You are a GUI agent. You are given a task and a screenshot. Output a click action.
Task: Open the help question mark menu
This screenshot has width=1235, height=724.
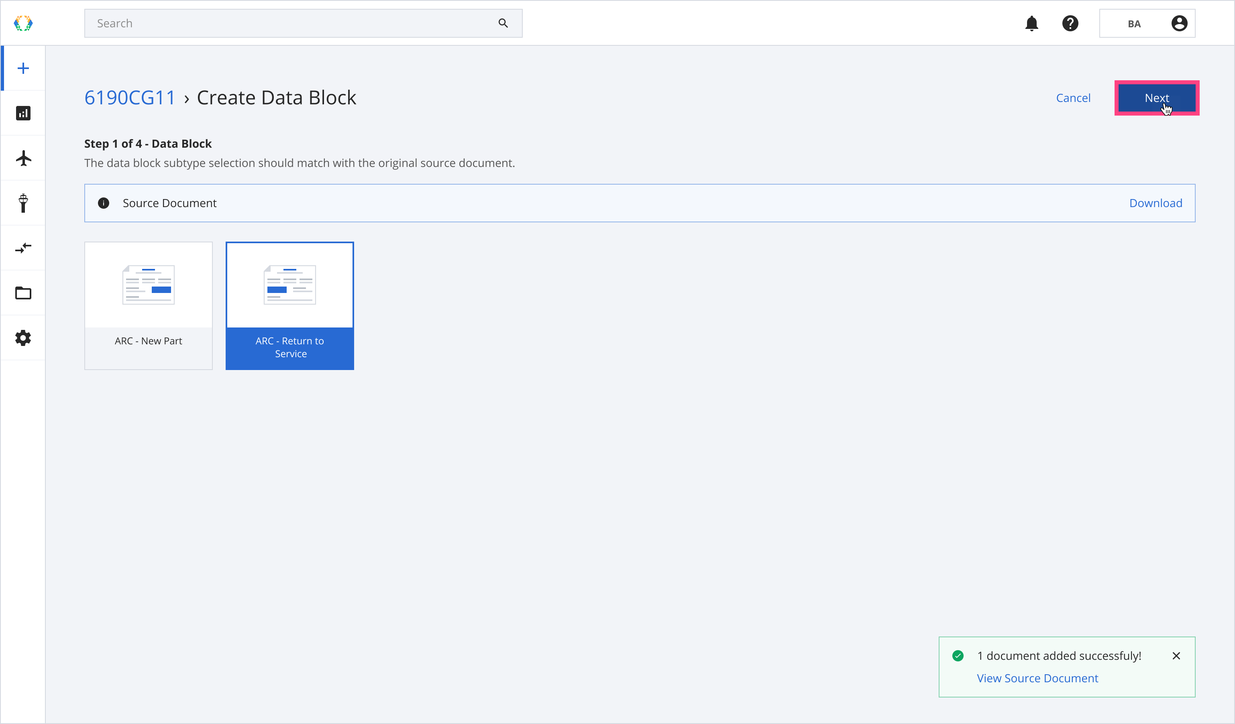[1071, 23]
